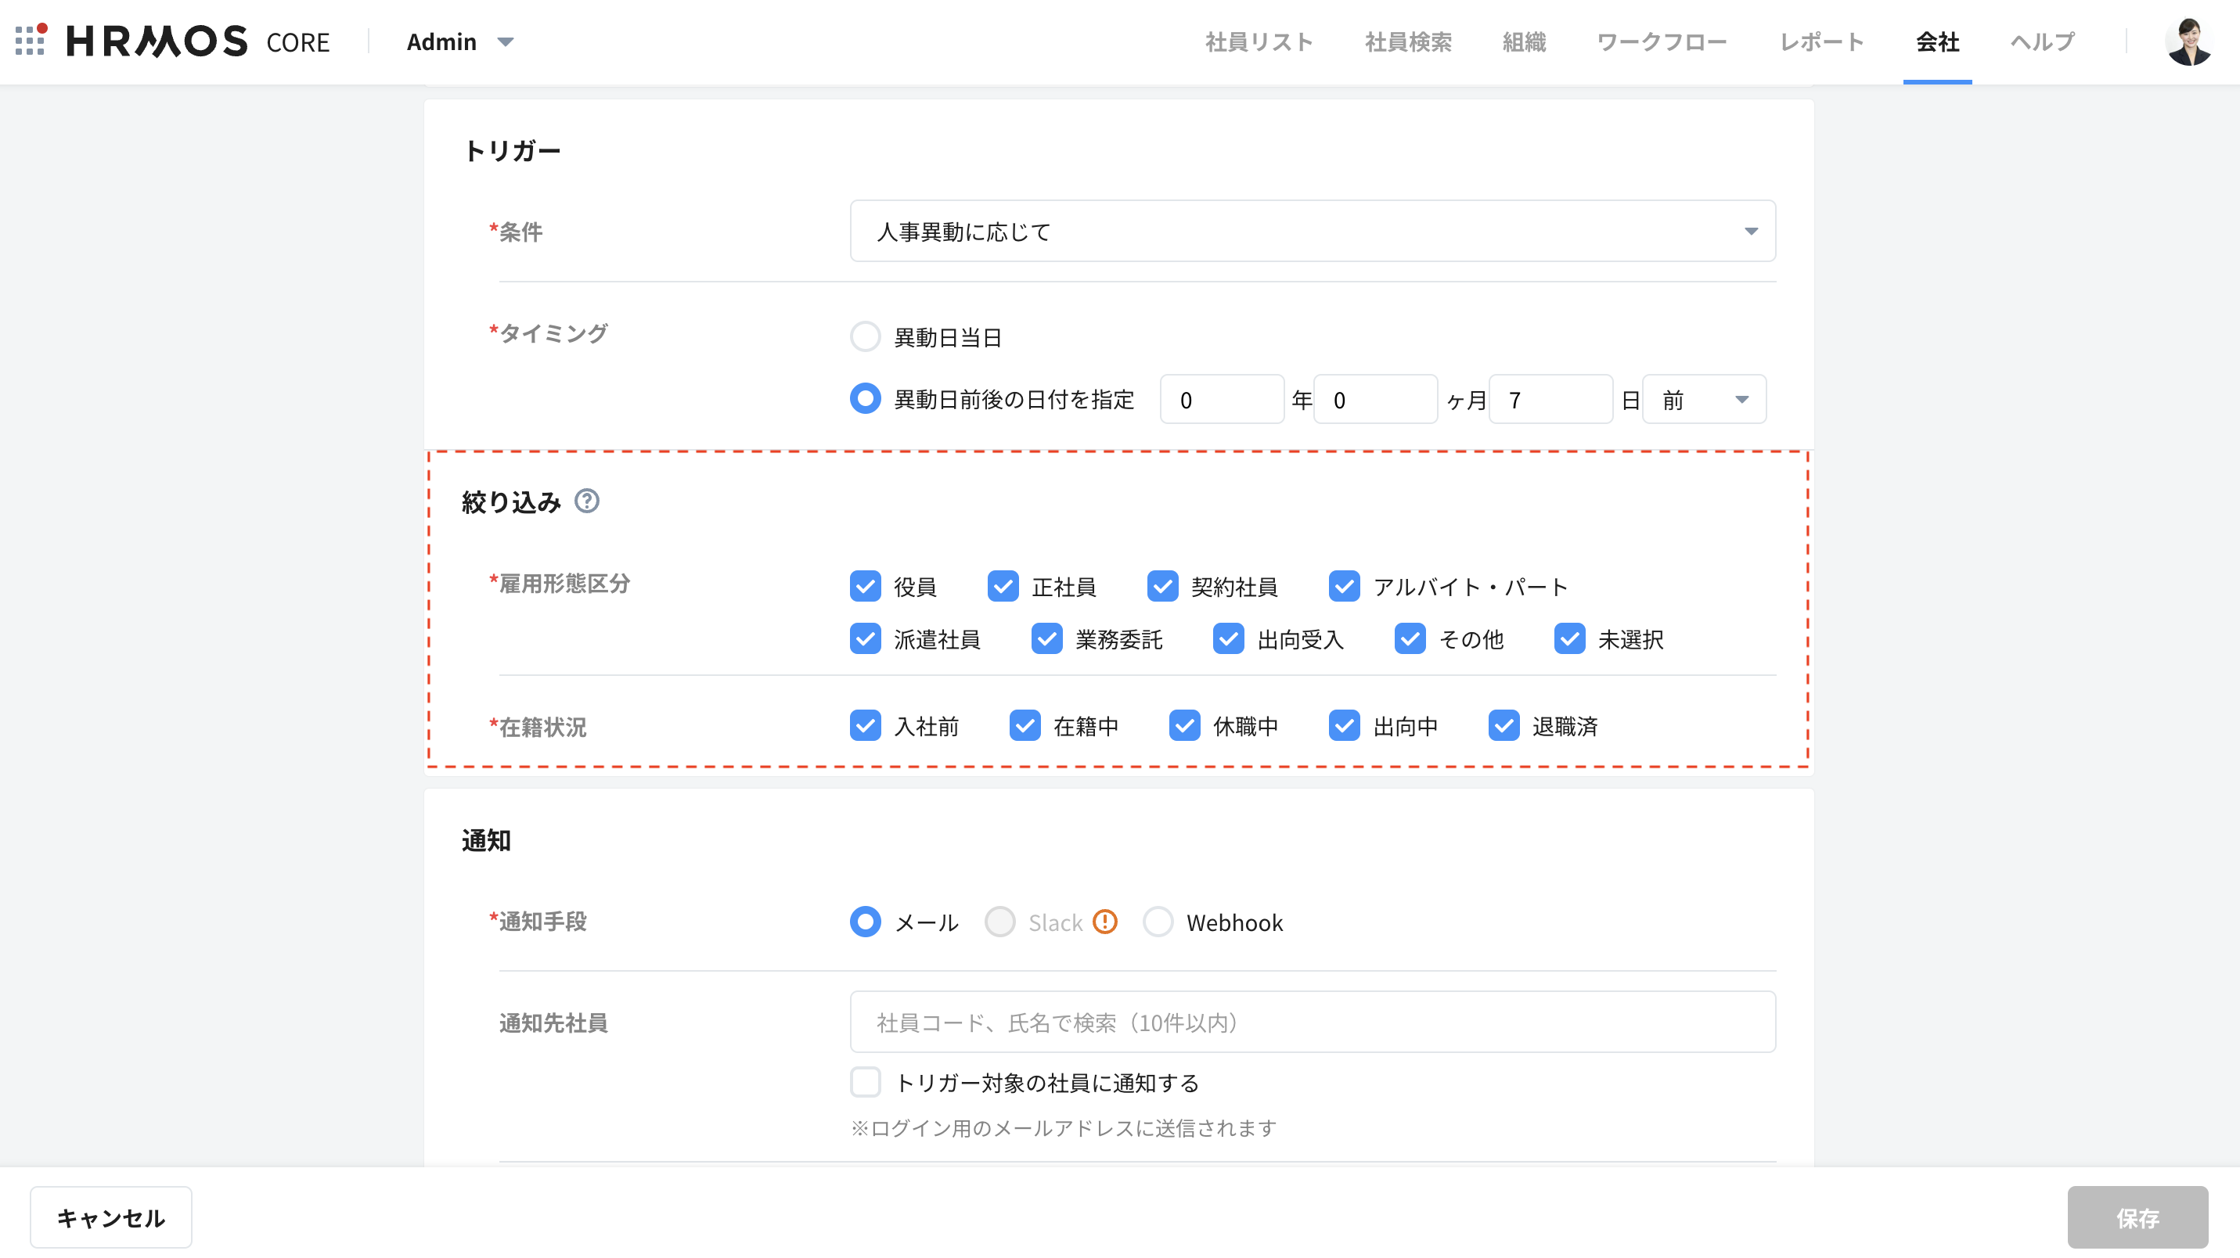Select Webhook notification method
Image resolution: width=2240 pixels, height=1258 pixels.
1158,922
